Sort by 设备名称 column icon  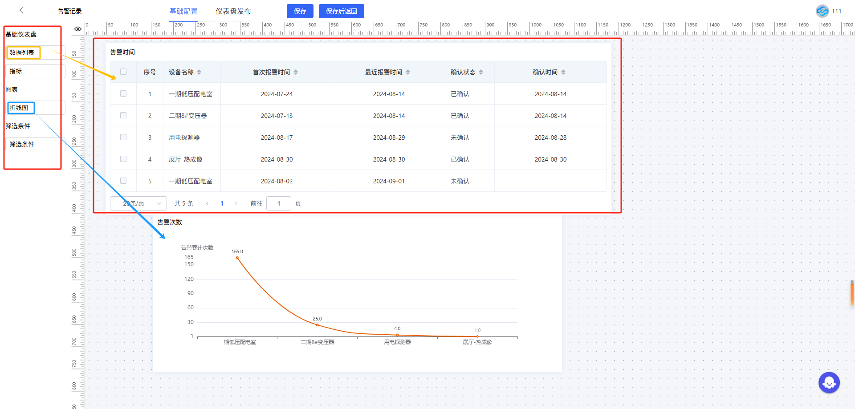tap(199, 72)
